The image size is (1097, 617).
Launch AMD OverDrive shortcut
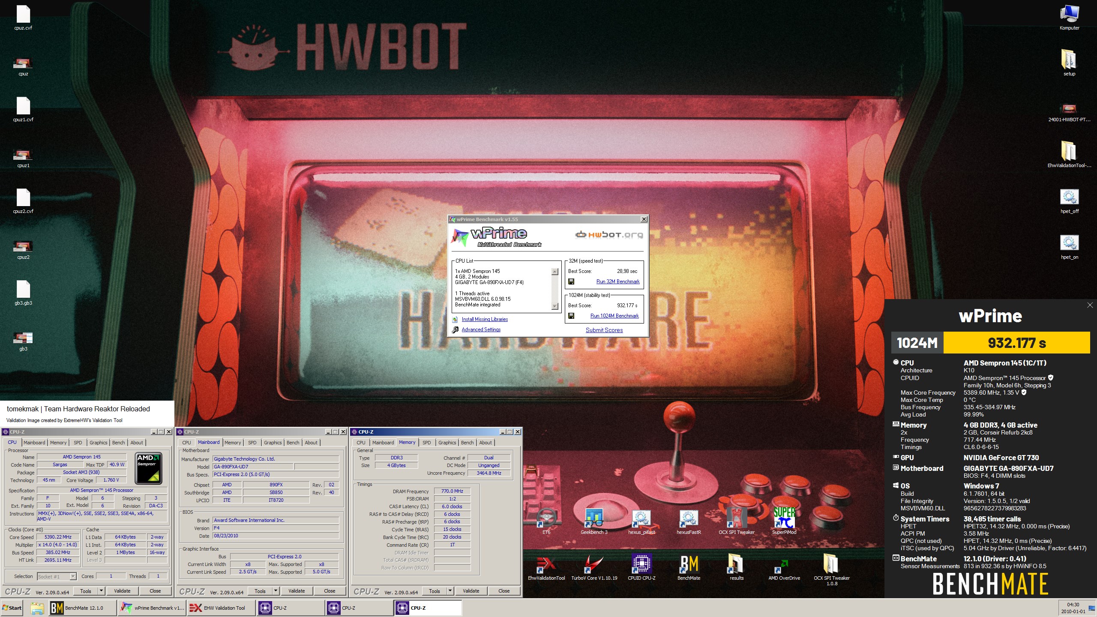784,568
